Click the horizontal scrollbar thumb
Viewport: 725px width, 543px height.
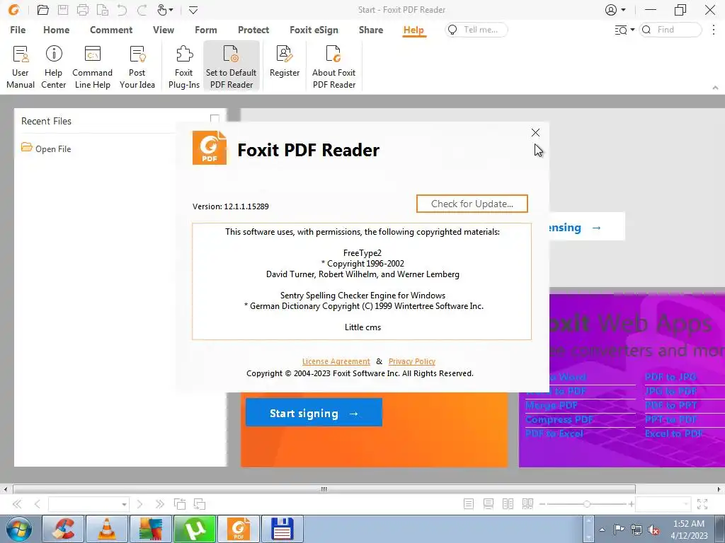(324, 489)
